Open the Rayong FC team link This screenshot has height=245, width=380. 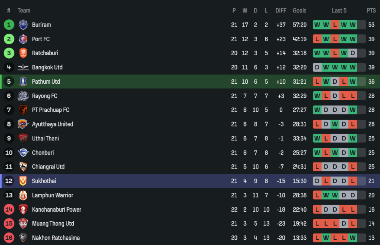[44, 96]
